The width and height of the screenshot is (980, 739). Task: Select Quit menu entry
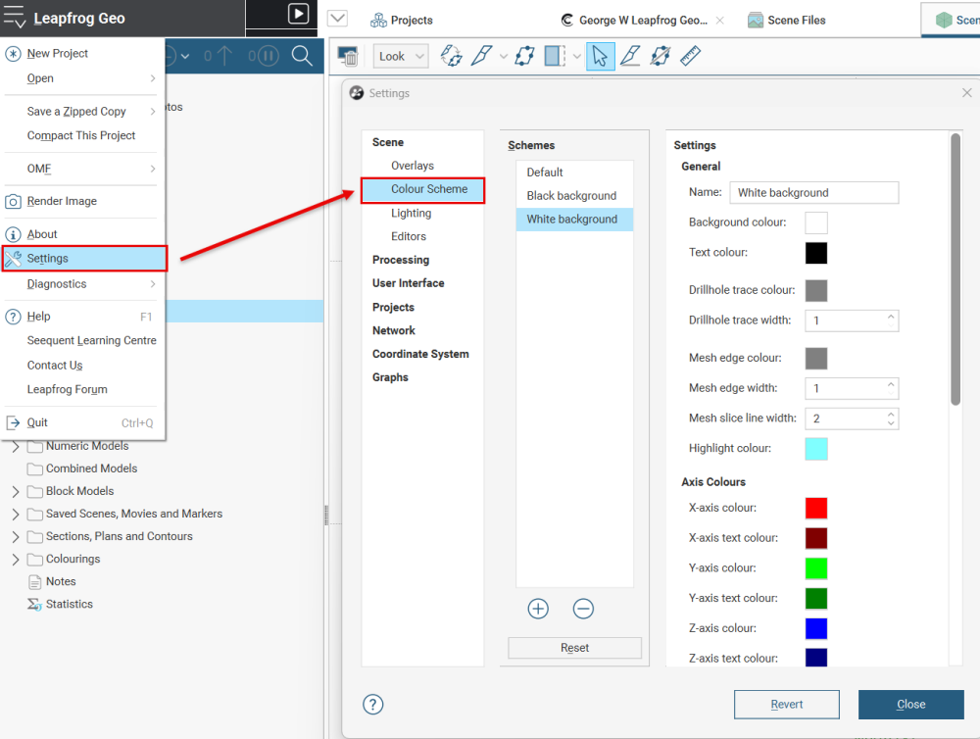(x=83, y=422)
